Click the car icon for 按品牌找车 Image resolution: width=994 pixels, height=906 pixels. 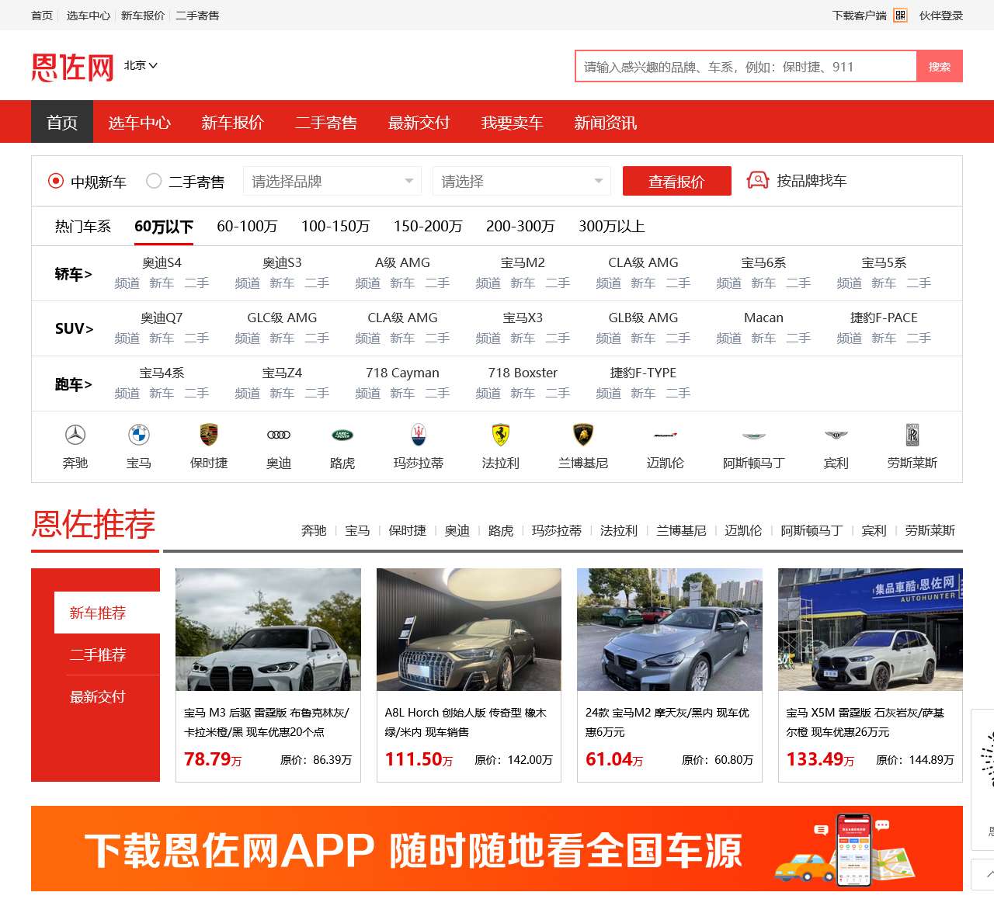click(x=757, y=180)
